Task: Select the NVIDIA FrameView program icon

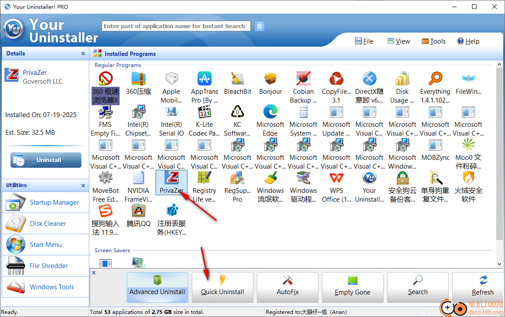Action: 139,178
